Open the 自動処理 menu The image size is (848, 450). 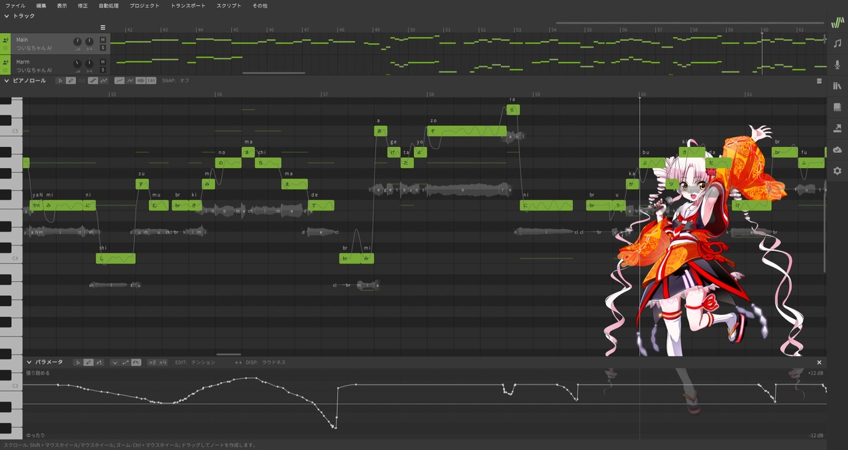[109, 5]
